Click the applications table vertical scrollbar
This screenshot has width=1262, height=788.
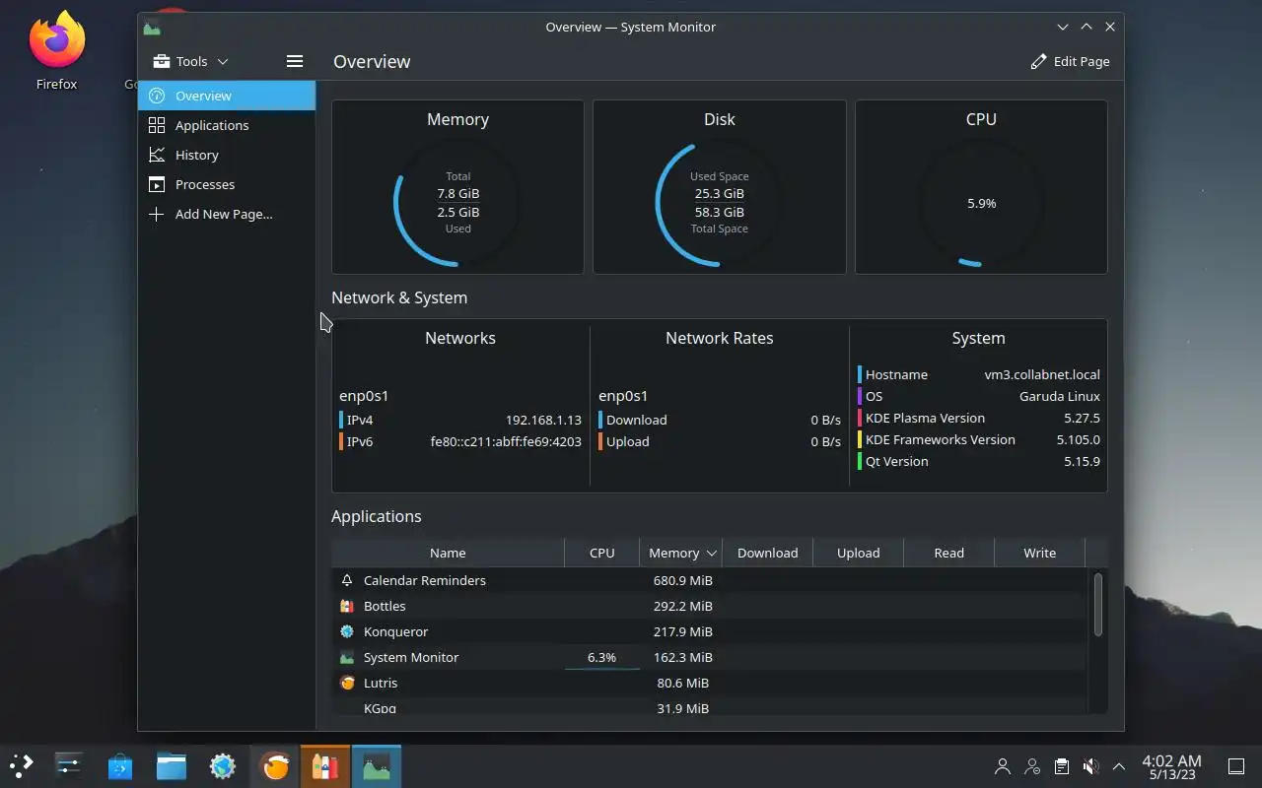tap(1097, 604)
